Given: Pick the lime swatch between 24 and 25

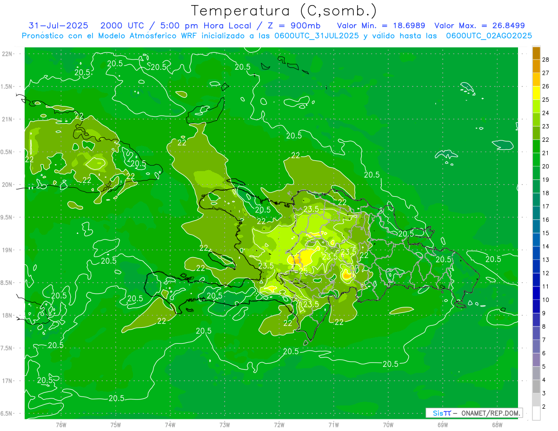Looking at the screenshot, I should point(537,106).
